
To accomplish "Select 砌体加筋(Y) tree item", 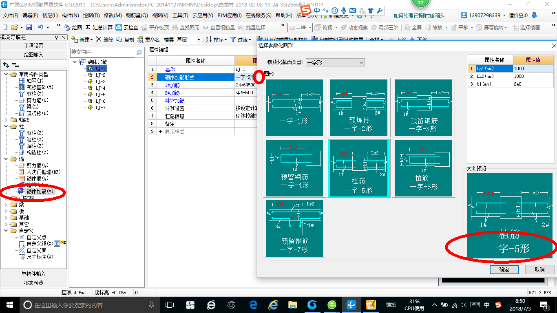I will coord(40,192).
